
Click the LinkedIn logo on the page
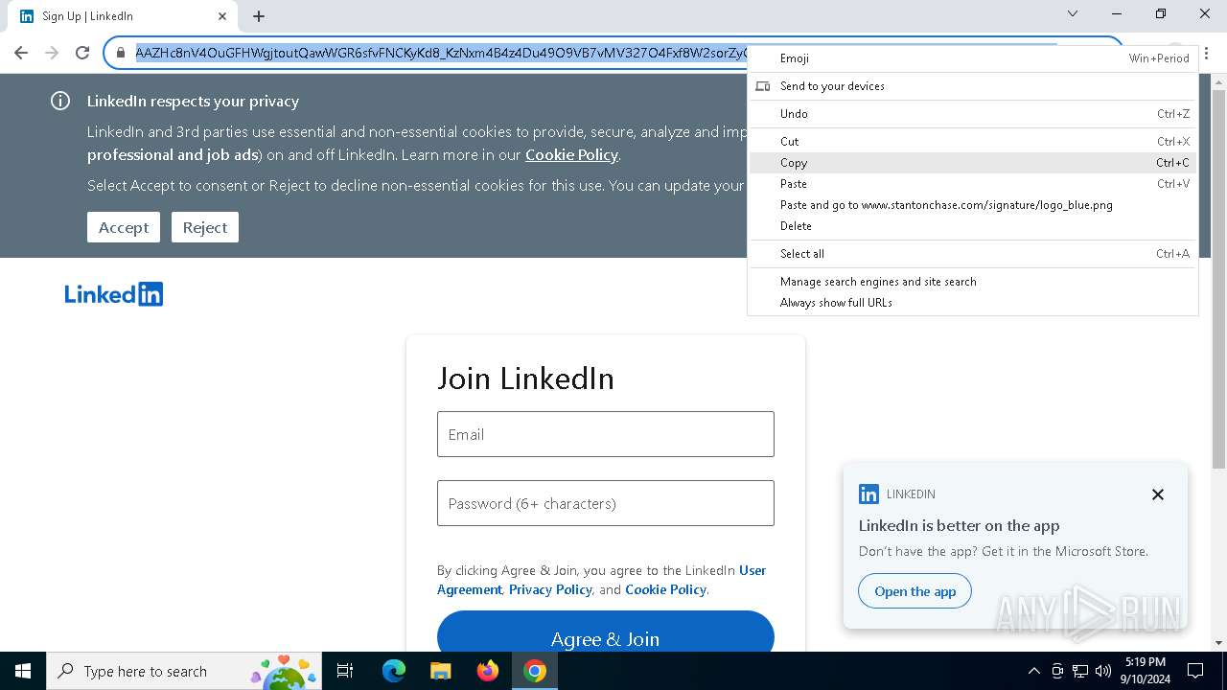coord(114,294)
